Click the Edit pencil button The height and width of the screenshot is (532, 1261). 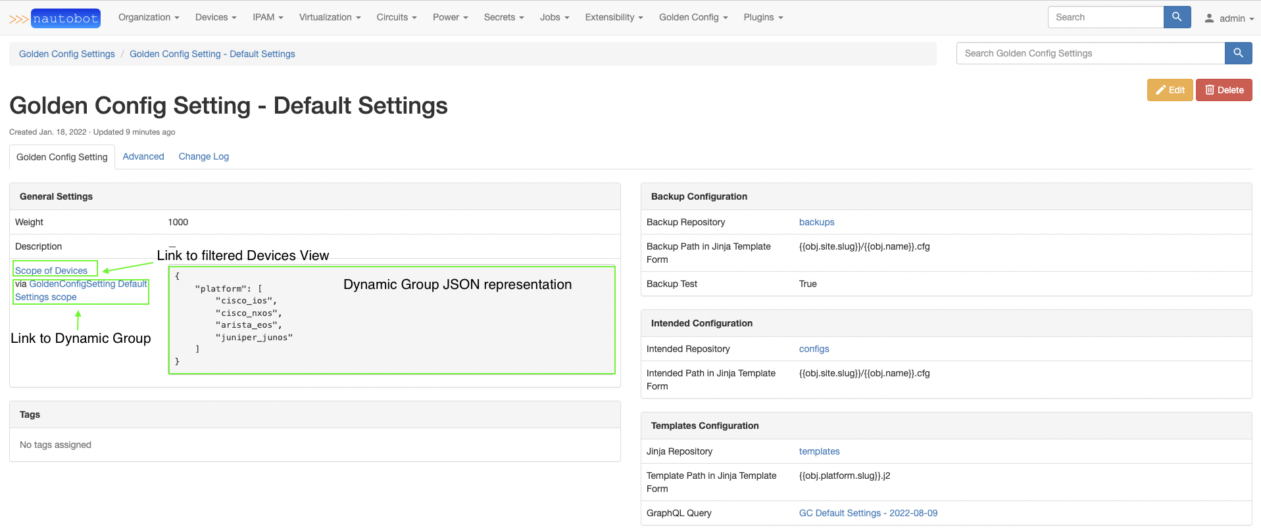point(1170,90)
